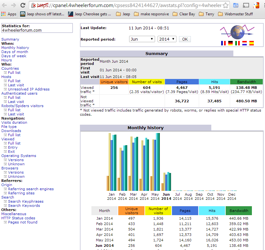This screenshot has height=250, width=265.
Task: Click the cast screen icon in toolbar
Action: (246, 5)
